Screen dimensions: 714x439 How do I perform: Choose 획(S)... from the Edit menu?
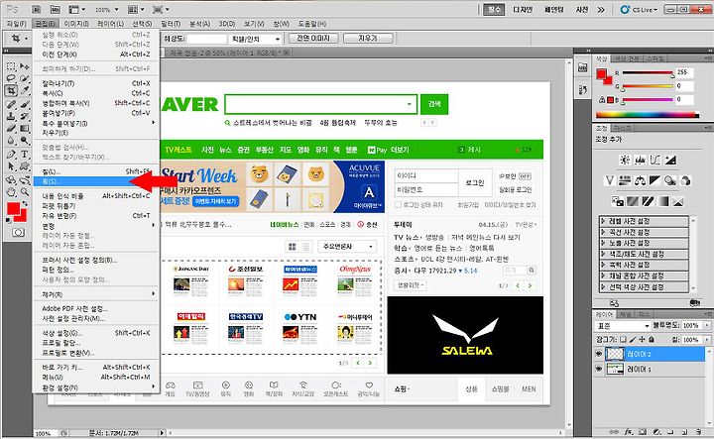tap(95, 181)
